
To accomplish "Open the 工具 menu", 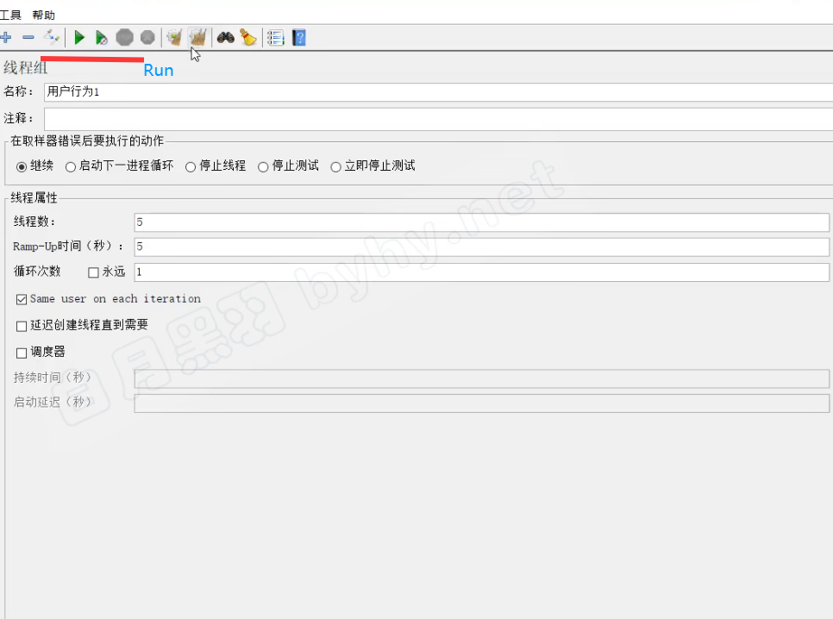I will (10, 15).
